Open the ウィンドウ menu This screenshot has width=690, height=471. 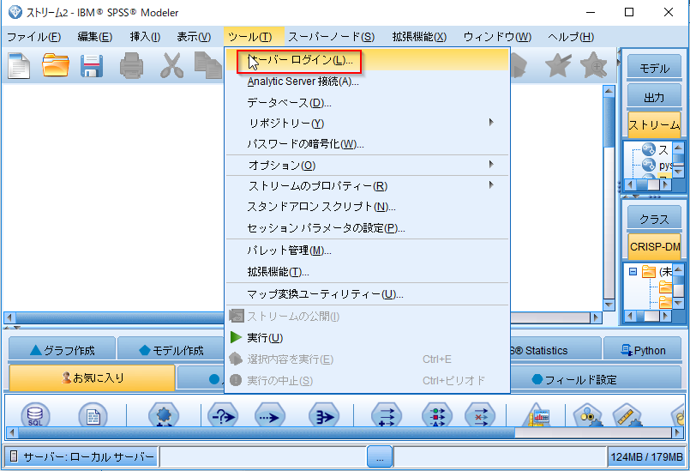point(497,37)
